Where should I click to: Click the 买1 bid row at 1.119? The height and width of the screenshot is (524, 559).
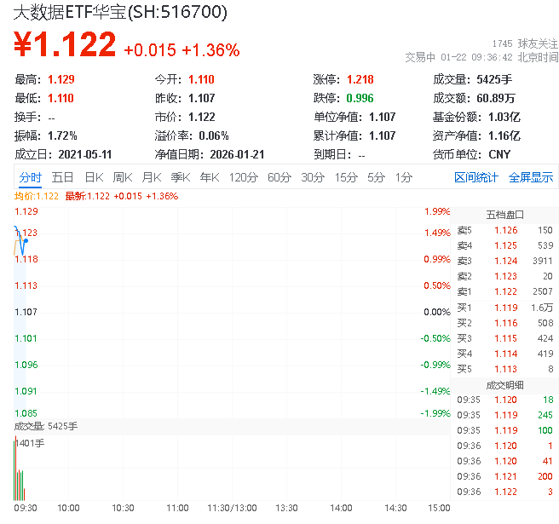click(504, 307)
